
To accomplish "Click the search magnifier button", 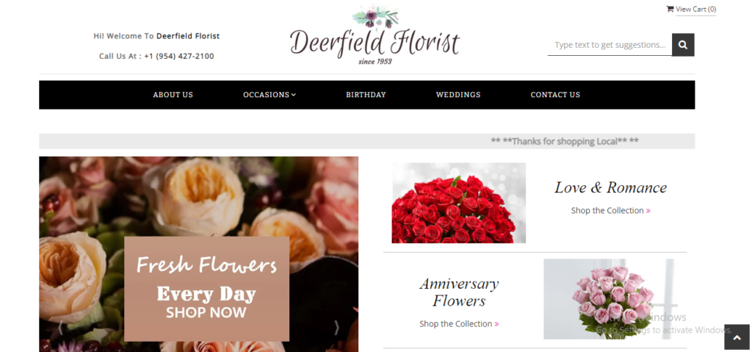I will [x=683, y=45].
